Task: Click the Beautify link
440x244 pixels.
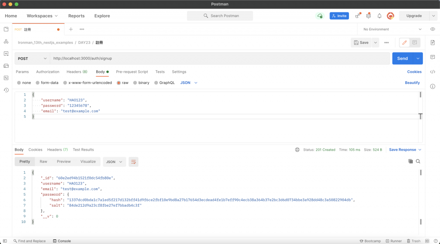Action: pyautogui.click(x=412, y=83)
